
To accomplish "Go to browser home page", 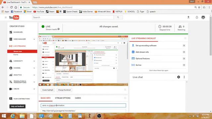I will (x=16, y=7).
